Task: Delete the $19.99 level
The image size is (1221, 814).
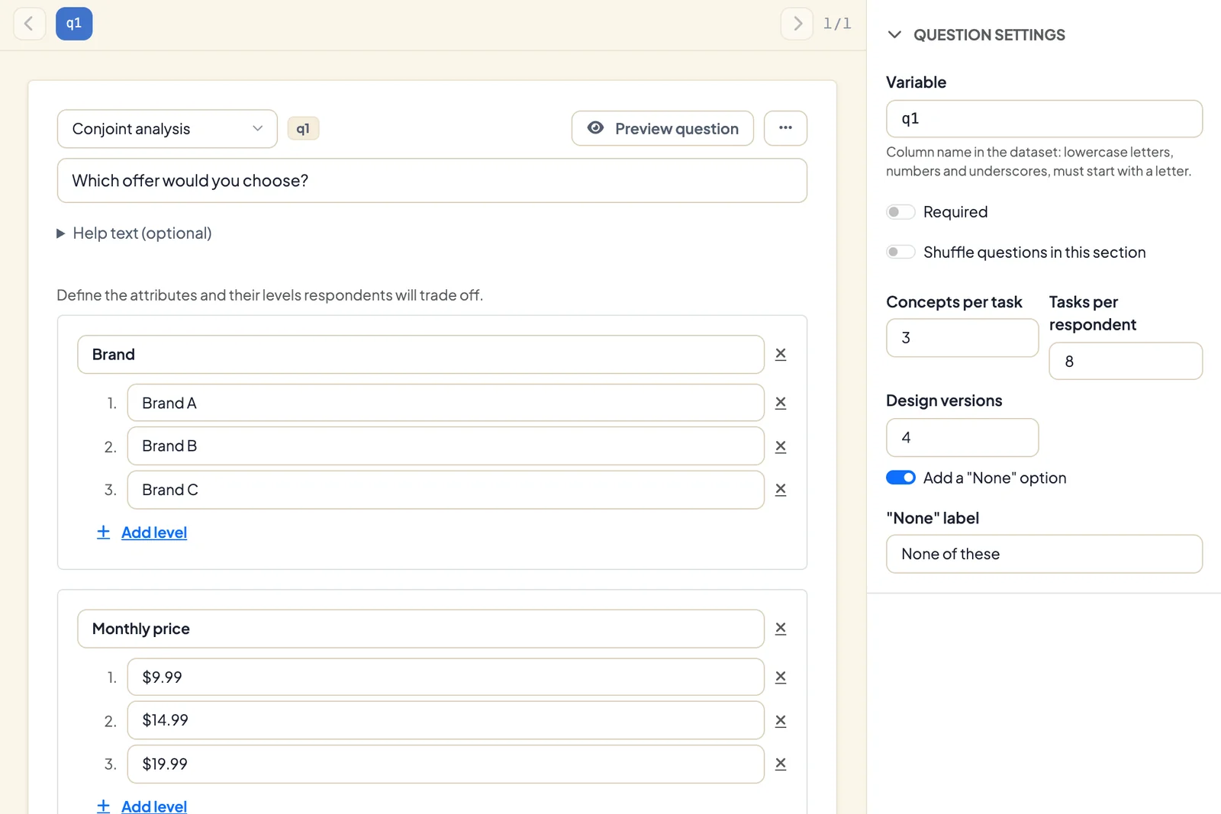Action: pyautogui.click(x=781, y=764)
